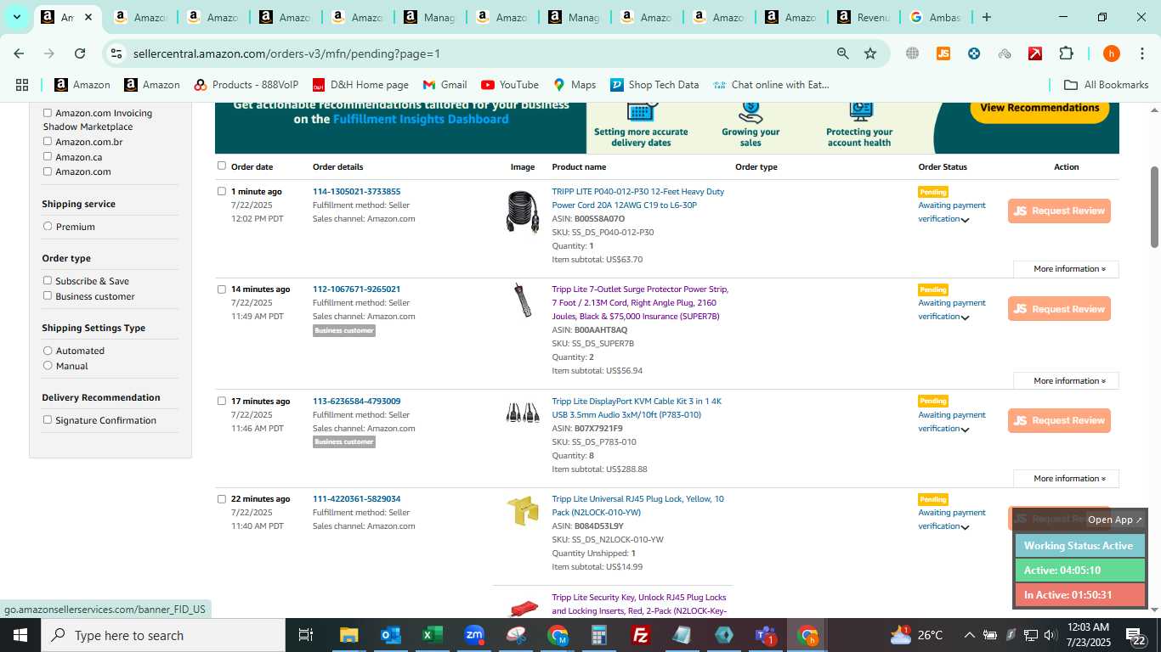Click the surge protector product thumbnail
The image size is (1161, 652).
click(523, 301)
